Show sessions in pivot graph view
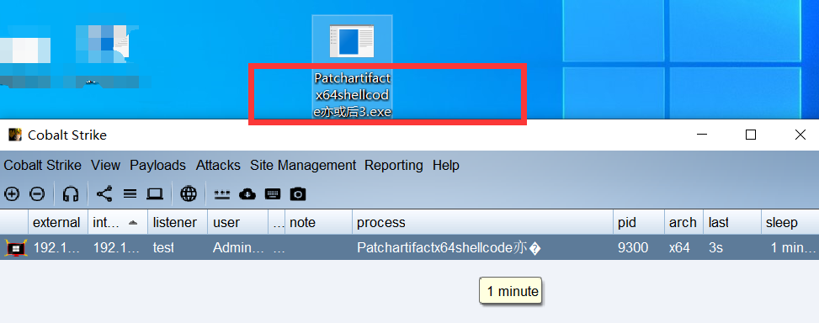The height and width of the screenshot is (323, 819). pyautogui.click(x=104, y=194)
